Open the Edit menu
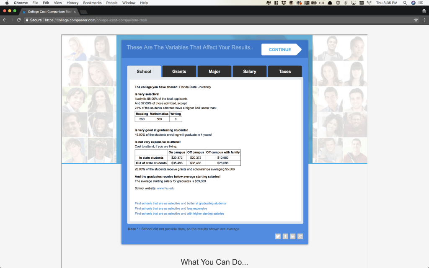 click(x=46, y=3)
